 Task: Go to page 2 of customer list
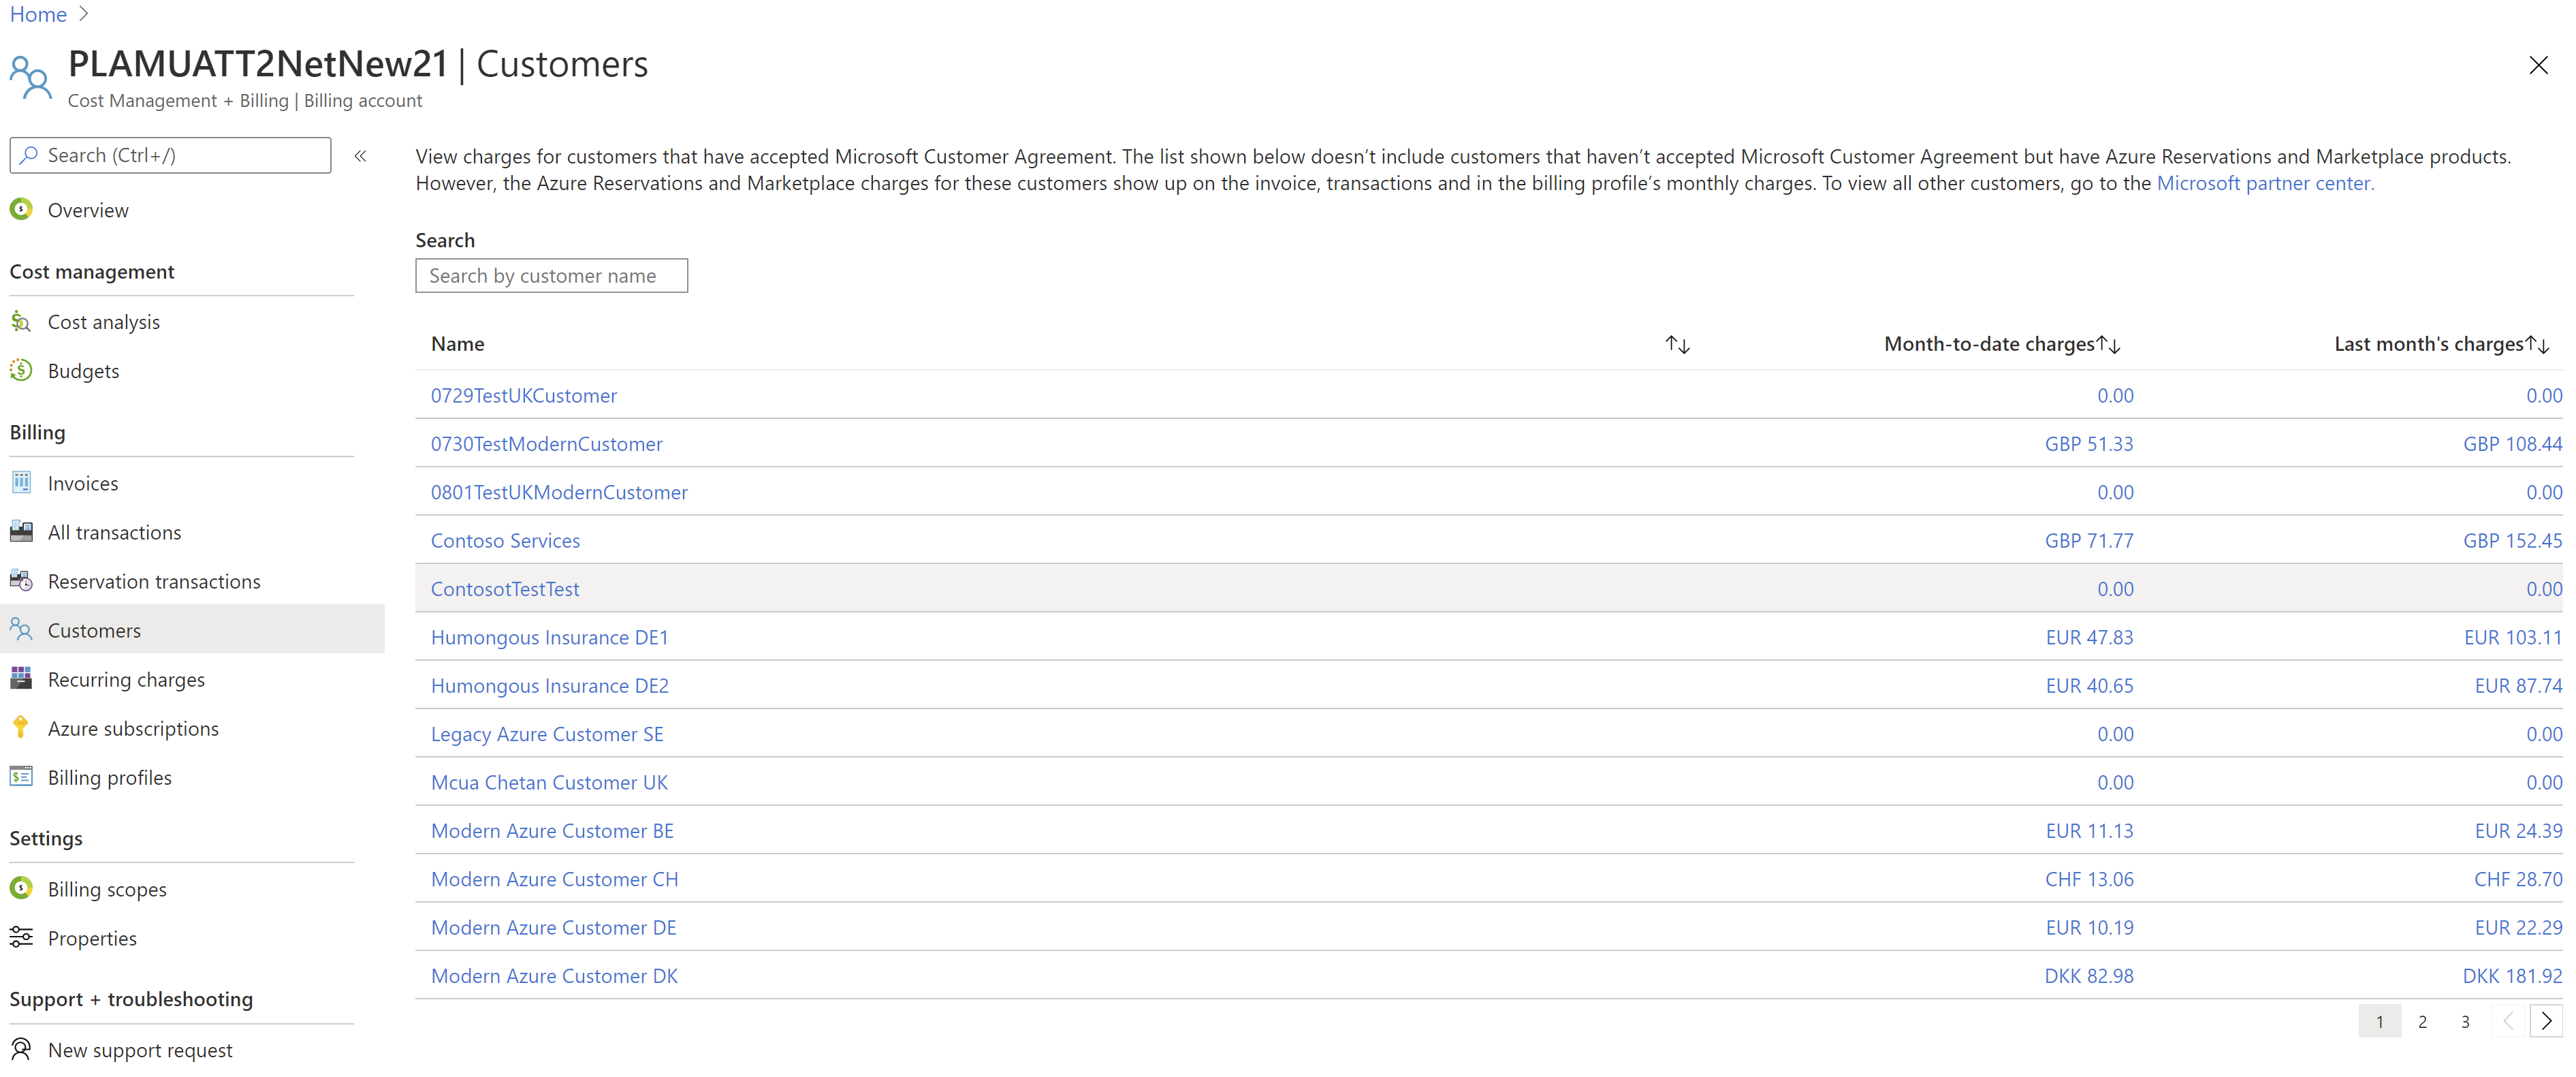pos(2422,1022)
